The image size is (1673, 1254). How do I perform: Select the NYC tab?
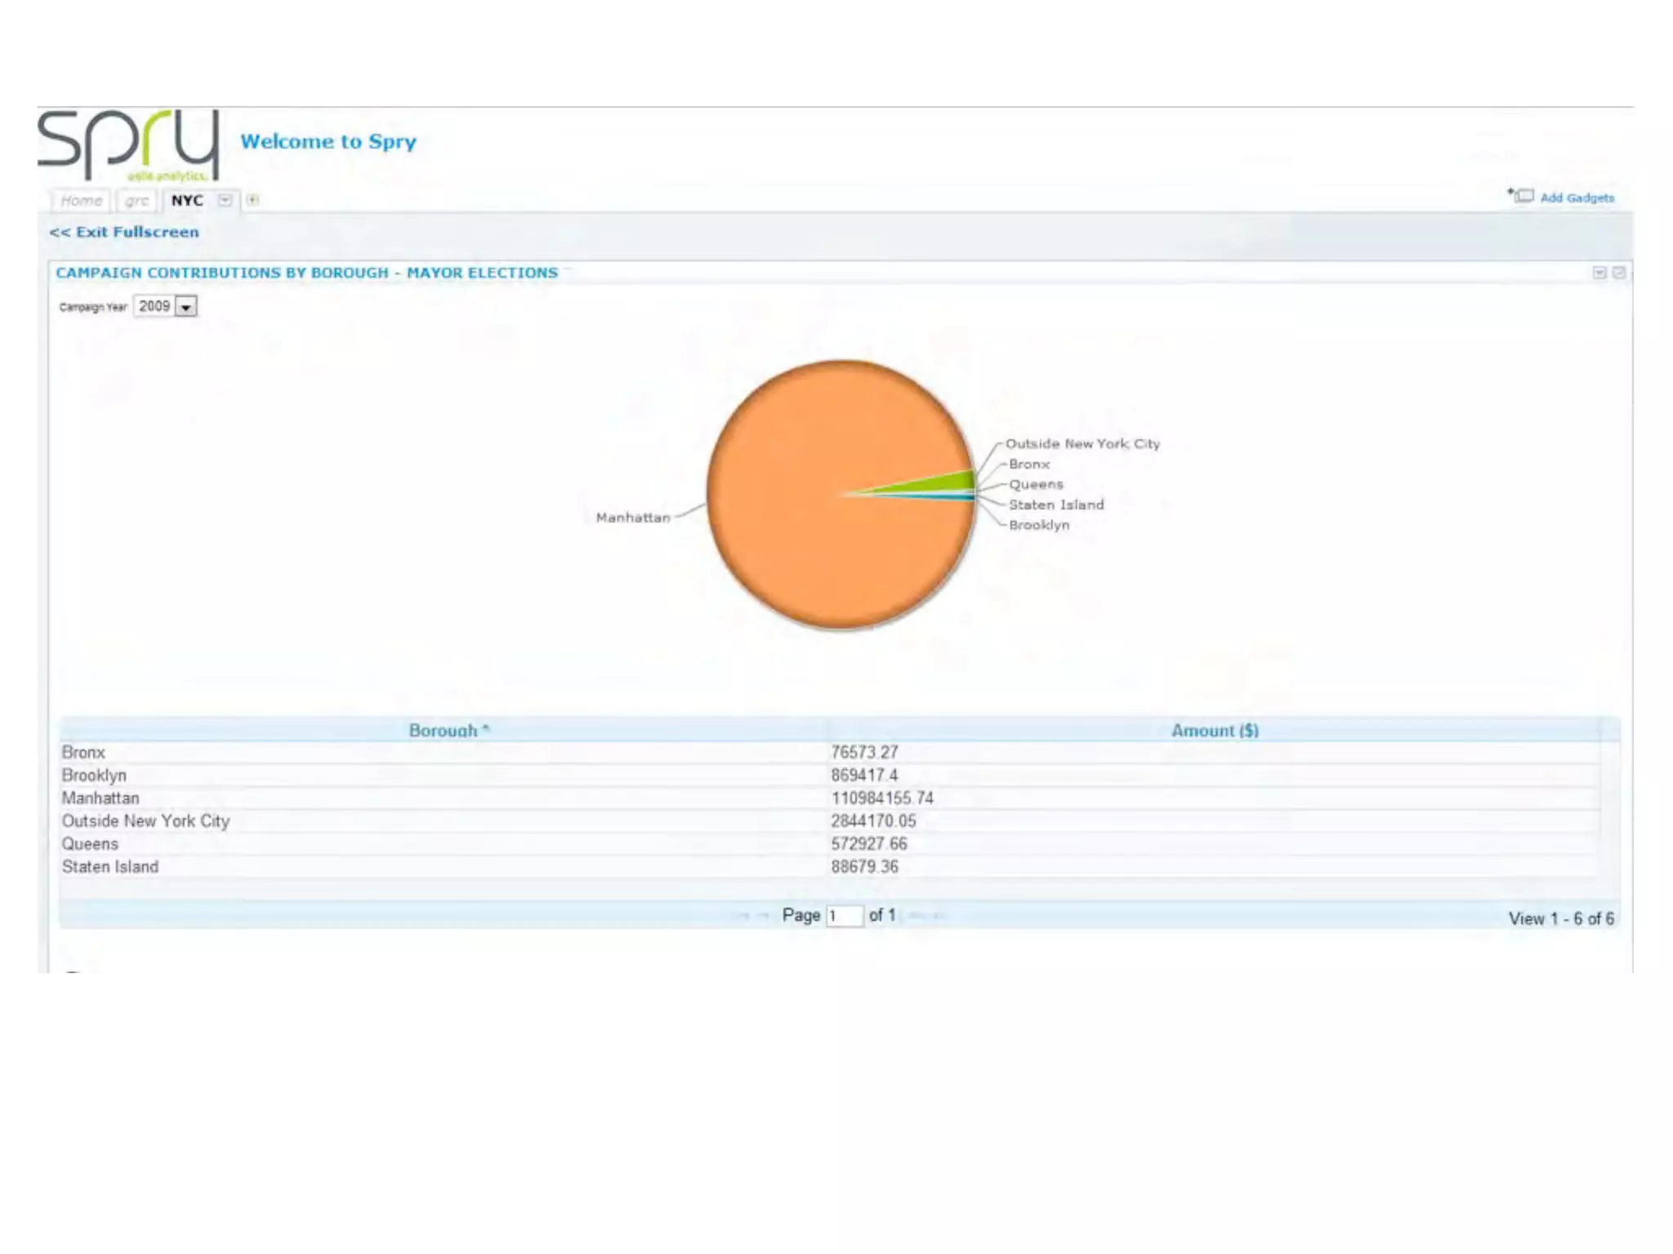pyautogui.click(x=187, y=201)
